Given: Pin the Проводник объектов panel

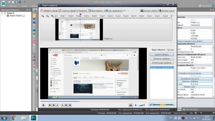Looking at the screenshot, I should coord(27,10).
